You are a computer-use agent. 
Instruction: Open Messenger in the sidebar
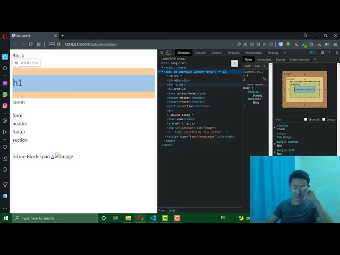5,83
